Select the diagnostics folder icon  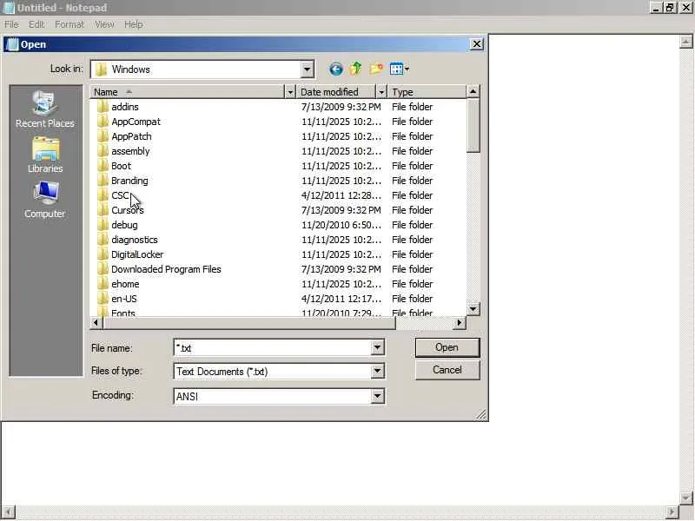(x=103, y=240)
